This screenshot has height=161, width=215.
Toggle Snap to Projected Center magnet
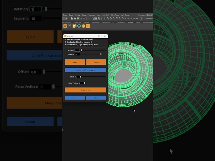[x=117, y=18]
